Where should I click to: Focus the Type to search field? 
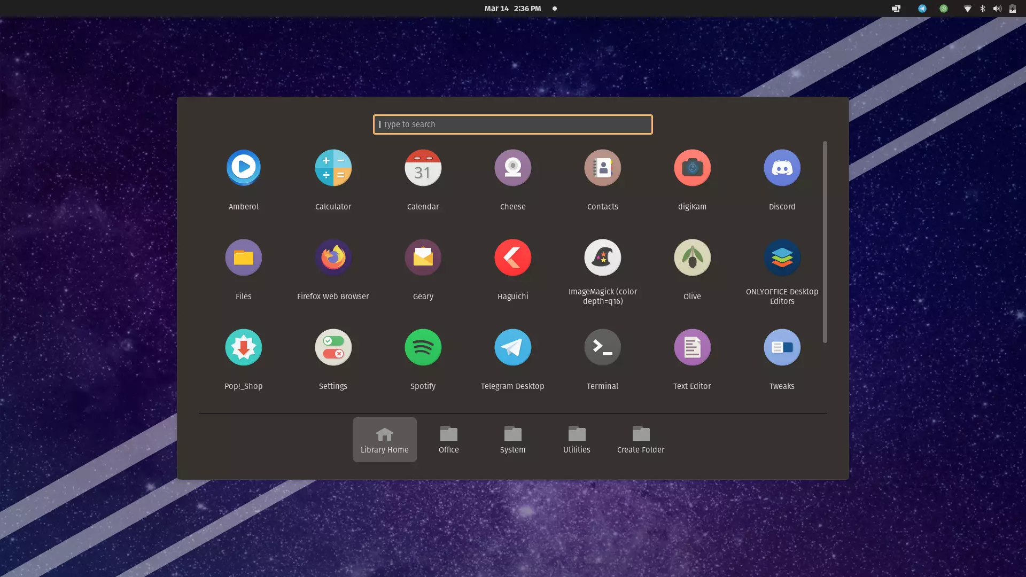pos(512,124)
